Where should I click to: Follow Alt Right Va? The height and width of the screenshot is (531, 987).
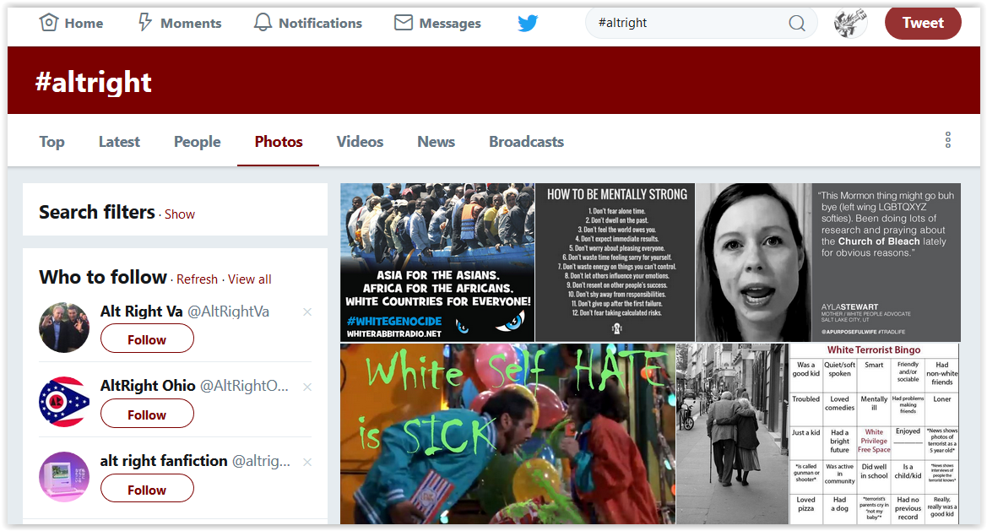coord(147,339)
